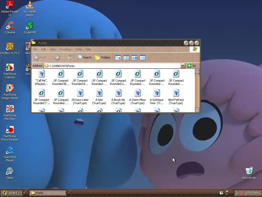Viewport: 262px width, 197px height.
Task: Click the Up folder toolbar icon
Action: (x=70, y=57)
